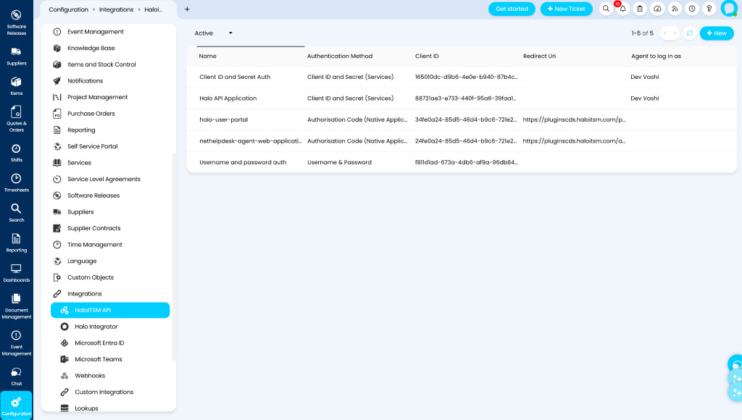
Task: Add a new tab with plus icon
Action: [187, 9]
